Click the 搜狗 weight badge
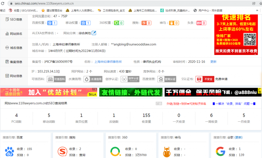Image resolution: width=262 pixels, height=158 pixels. tap(147, 23)
